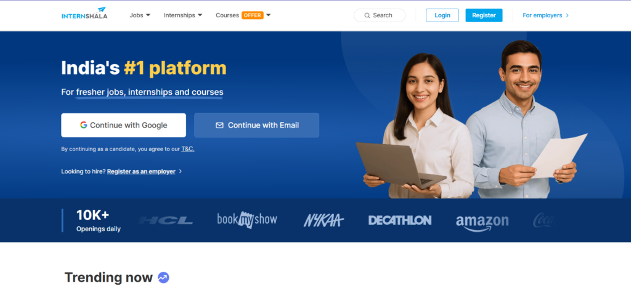
Task: Click the envelope icon on Email button
Action: pos(219,125)
